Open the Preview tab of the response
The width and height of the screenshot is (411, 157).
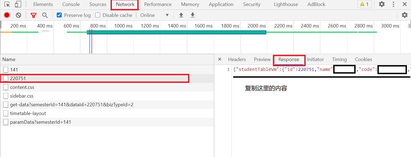click(x=262, y=59)
